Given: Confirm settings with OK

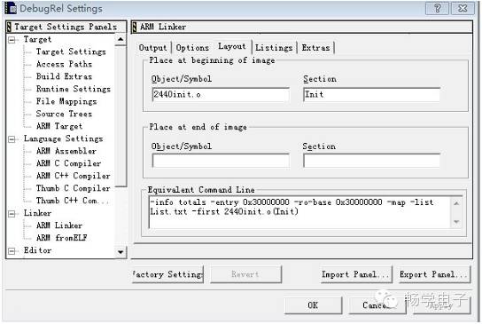Looking at the screenshot, I should [313, 305].
